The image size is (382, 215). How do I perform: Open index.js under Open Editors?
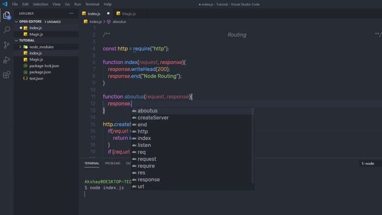(x=36, y=28)
